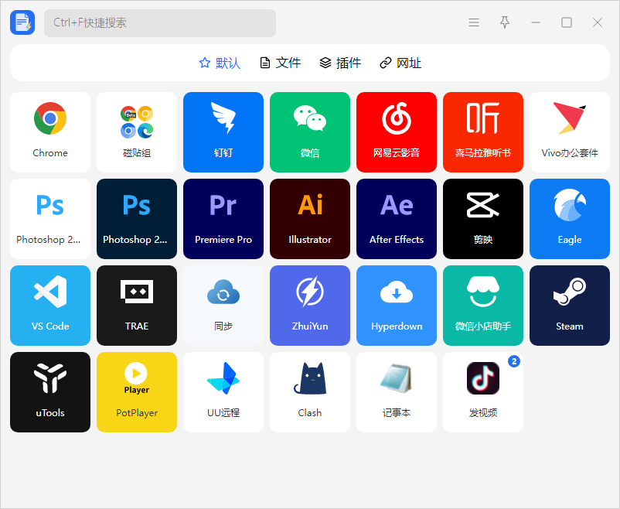Launch Chrome from the grid

coord(50,132)
